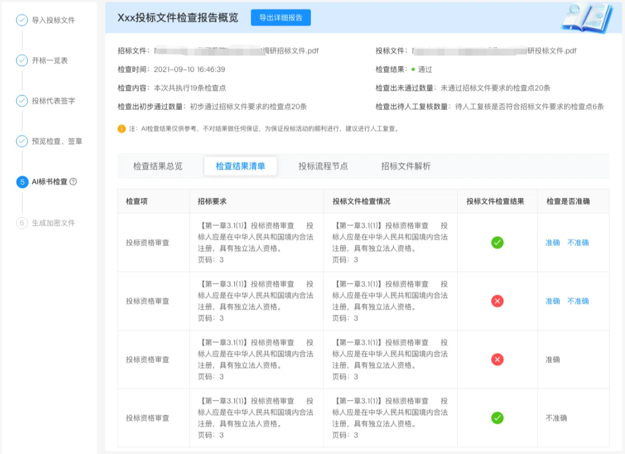625x454 pixels.
Task: Click the red fail icon in second row
Action: (x=497, y=301)
